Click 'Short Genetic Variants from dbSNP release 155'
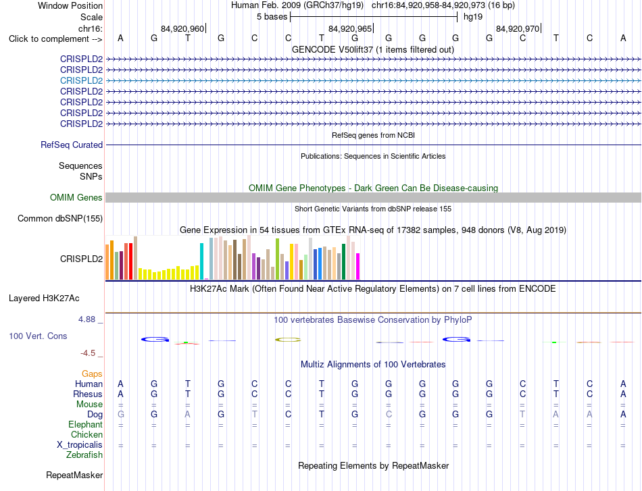Image resolution: width=642 pixels, height=491 pixels. 373,209
